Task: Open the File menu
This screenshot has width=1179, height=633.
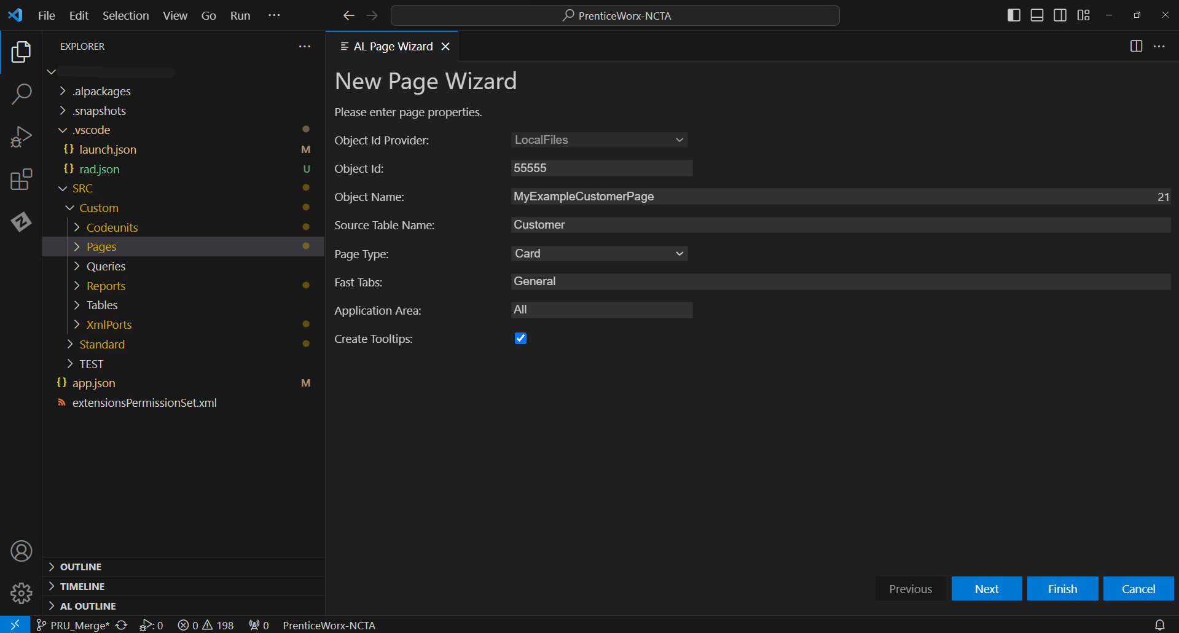Action: (47, 15)
